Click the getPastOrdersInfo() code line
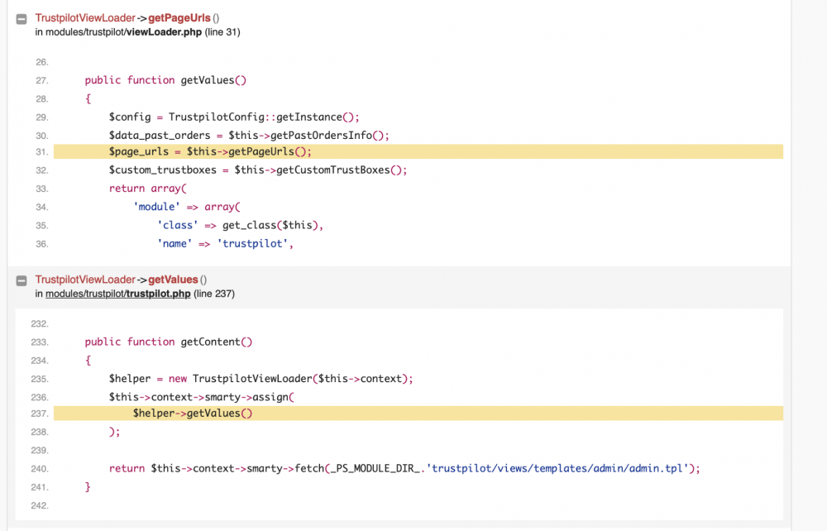 pyautogui.click(x=248, y=135)
